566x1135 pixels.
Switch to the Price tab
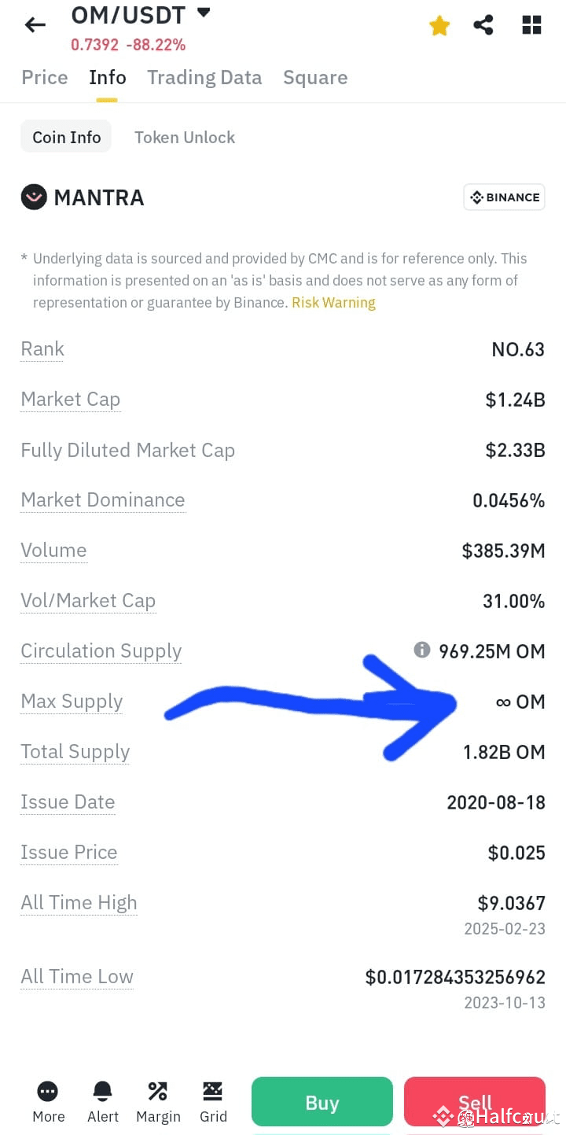(45, 77)
